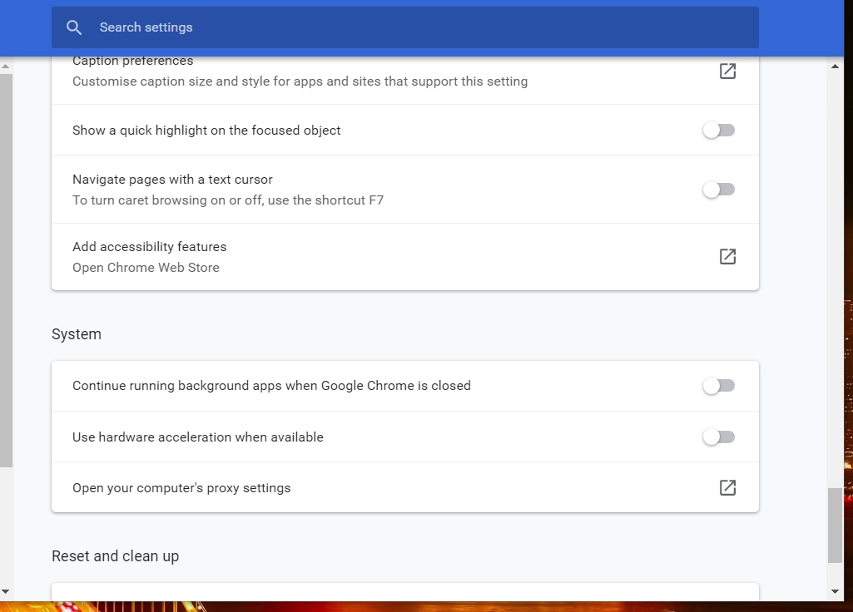Open Caption preferences external link icon

click(x=727, y=72)
